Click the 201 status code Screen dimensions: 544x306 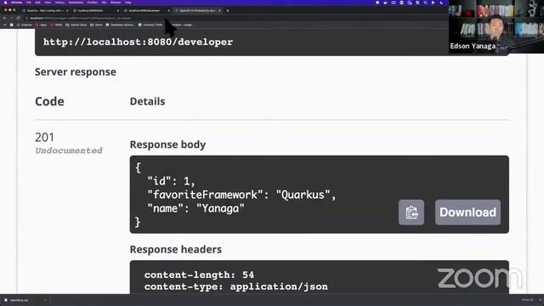point(44,138)
